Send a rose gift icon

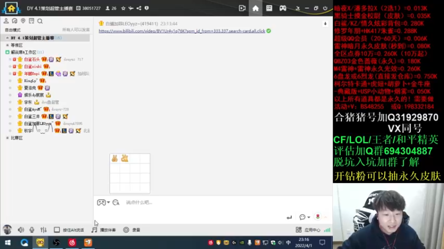pyautogui.click(x=317, y=216)
